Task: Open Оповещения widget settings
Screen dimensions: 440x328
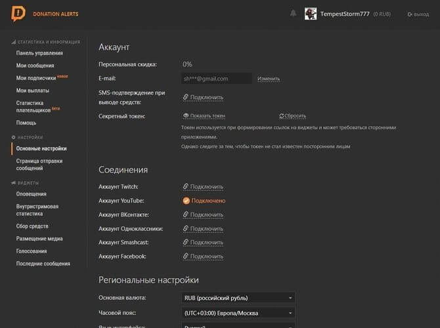Action: click(x=31, y=194)
